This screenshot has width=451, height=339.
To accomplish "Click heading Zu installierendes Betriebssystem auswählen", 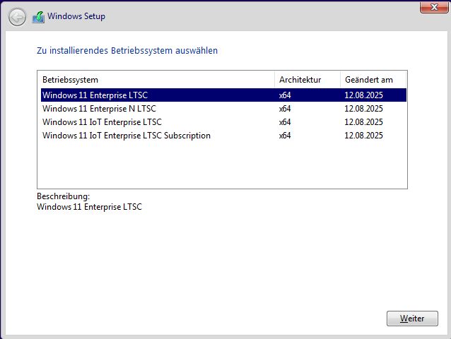I will coord(127,51).
